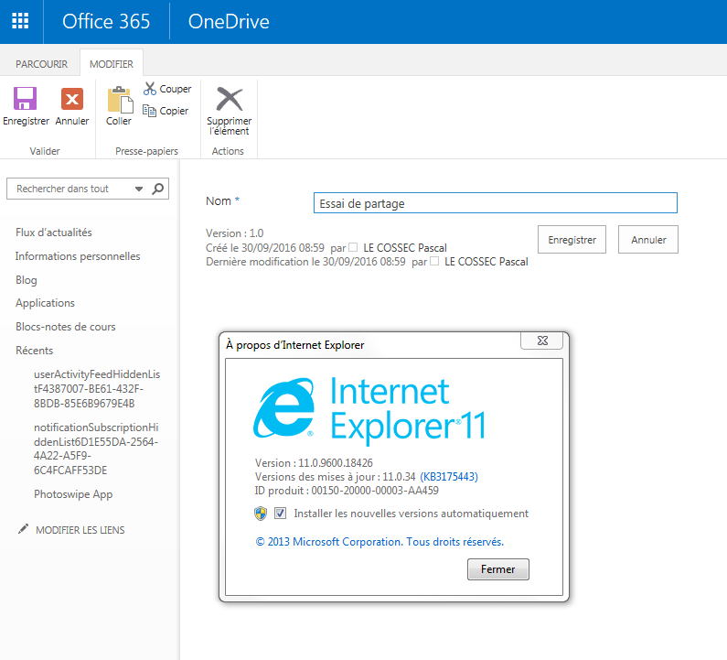The image size is (727, 660).
Task: Open Photoswipe App in recent items
Action: click(73, 494)
